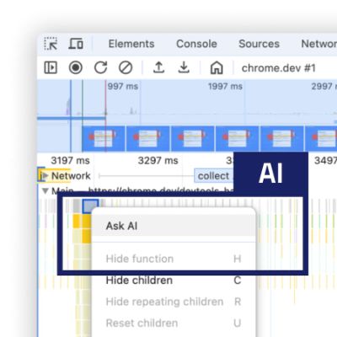The image size is (337, 337).
Task: Choose Reset children in the context menu
Action: (174, 323)
